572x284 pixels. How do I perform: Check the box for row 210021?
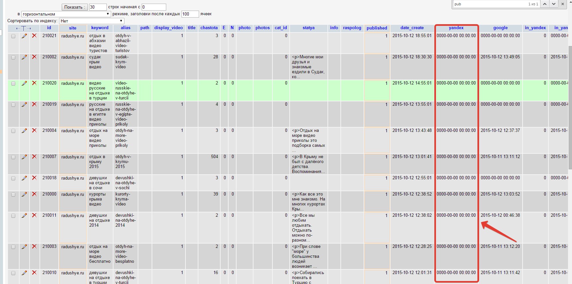13,36
